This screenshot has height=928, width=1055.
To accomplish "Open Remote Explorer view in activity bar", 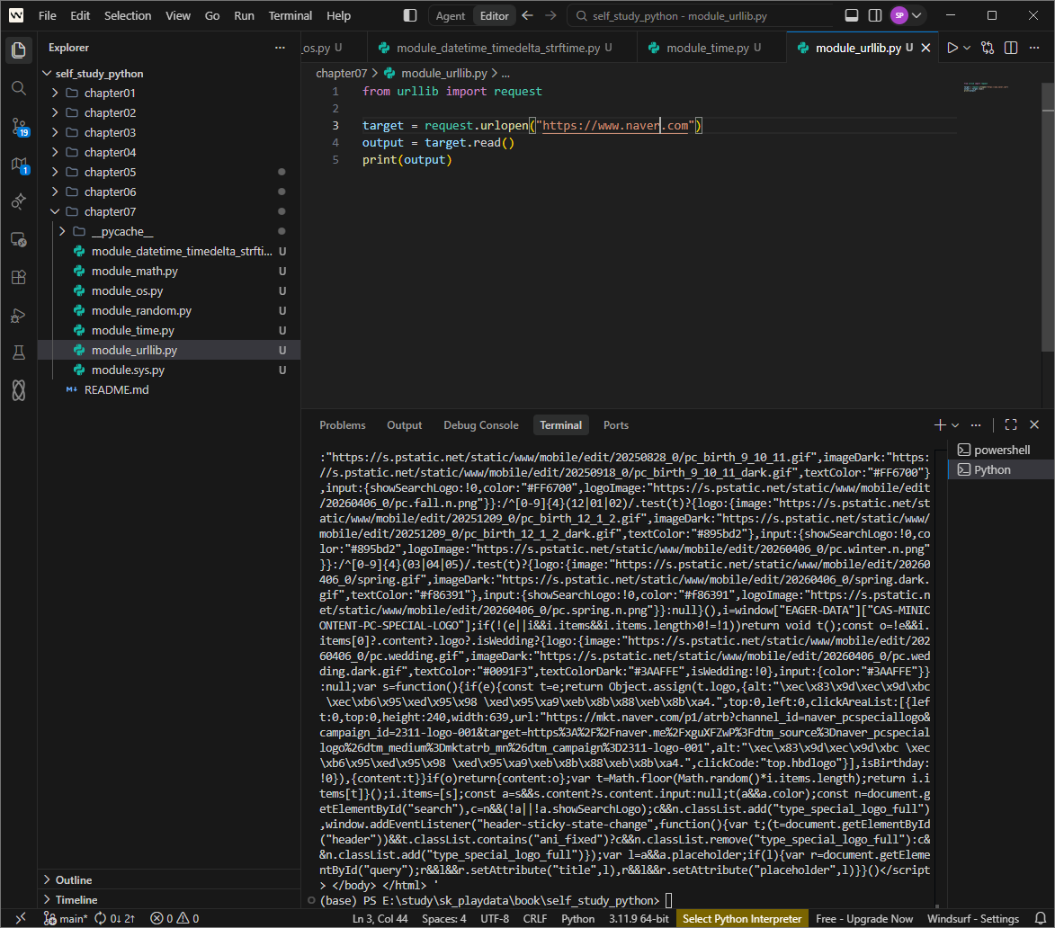I will (19, 238).
